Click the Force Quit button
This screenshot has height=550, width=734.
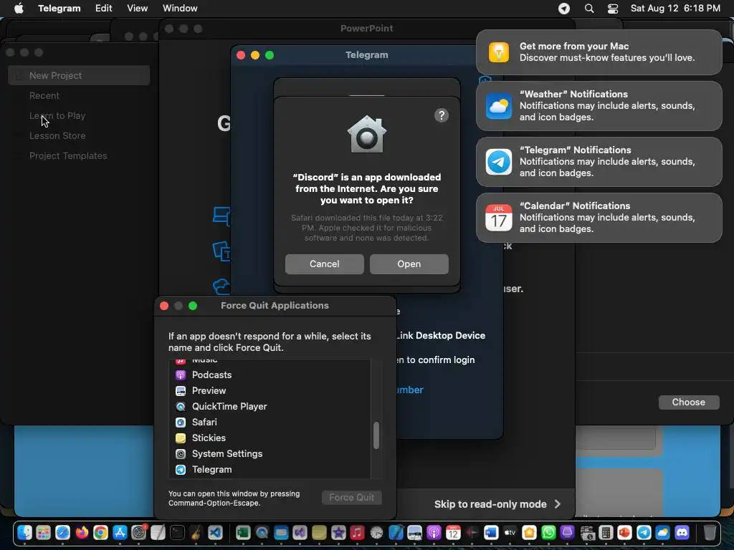pyautogui.click(x=351, y=497)
